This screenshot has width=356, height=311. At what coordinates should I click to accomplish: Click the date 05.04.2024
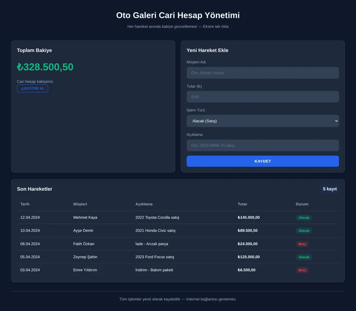30,257
